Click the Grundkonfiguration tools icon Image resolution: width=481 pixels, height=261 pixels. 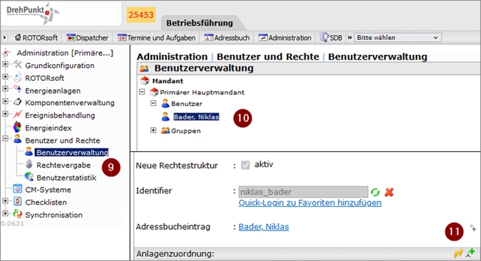click(18, 65)
